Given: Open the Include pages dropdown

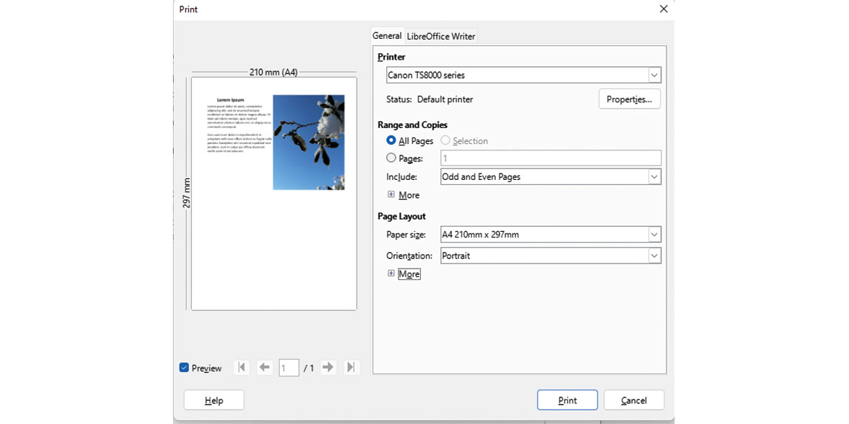Looking at the screenshot, I should 654,177.
